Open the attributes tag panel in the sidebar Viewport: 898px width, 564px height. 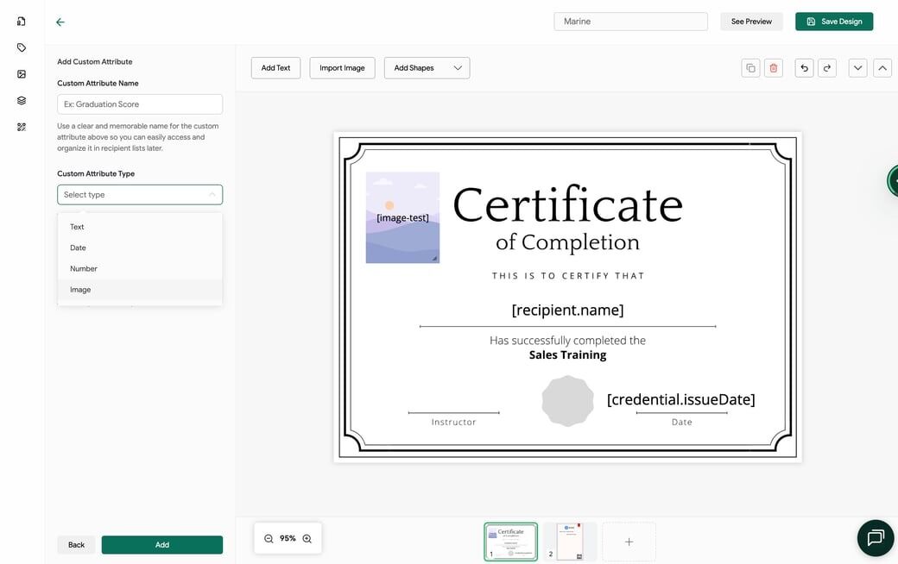pos(22,47)
